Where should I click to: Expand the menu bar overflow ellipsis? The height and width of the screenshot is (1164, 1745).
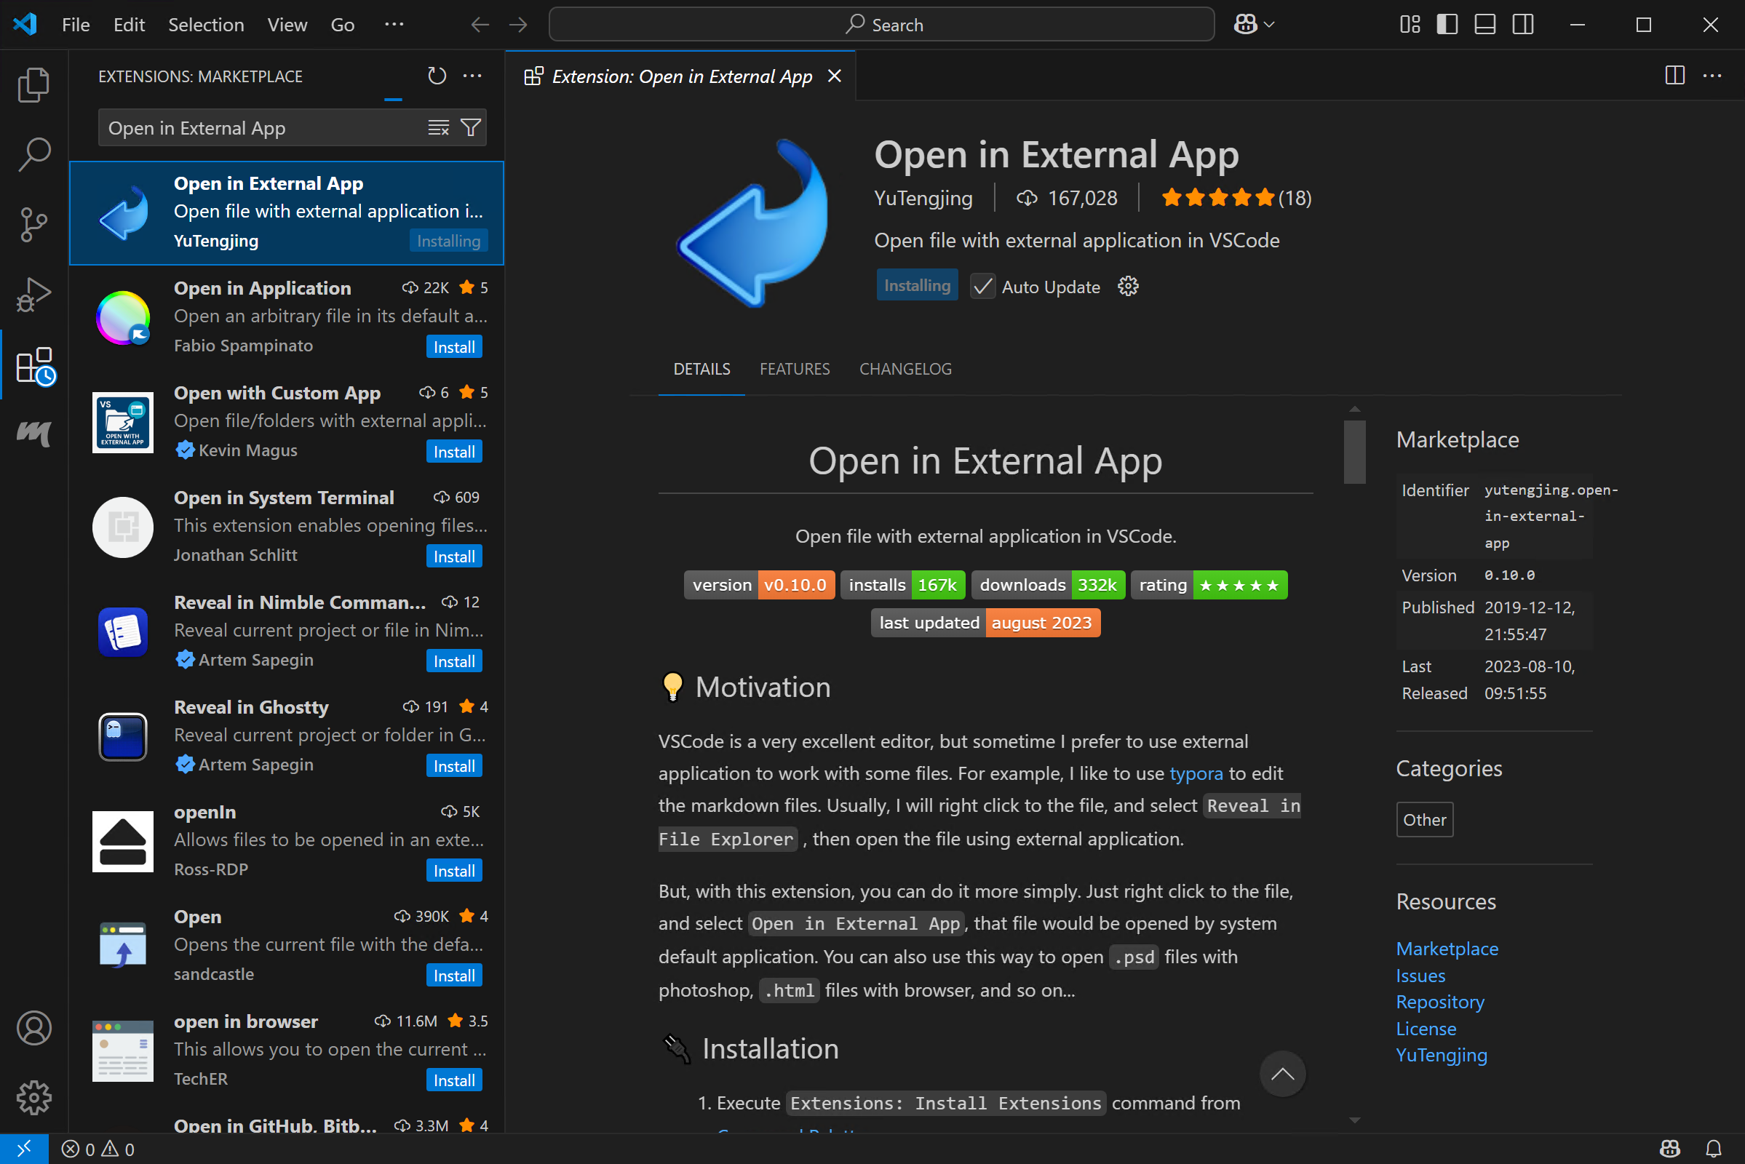(394, 25)
